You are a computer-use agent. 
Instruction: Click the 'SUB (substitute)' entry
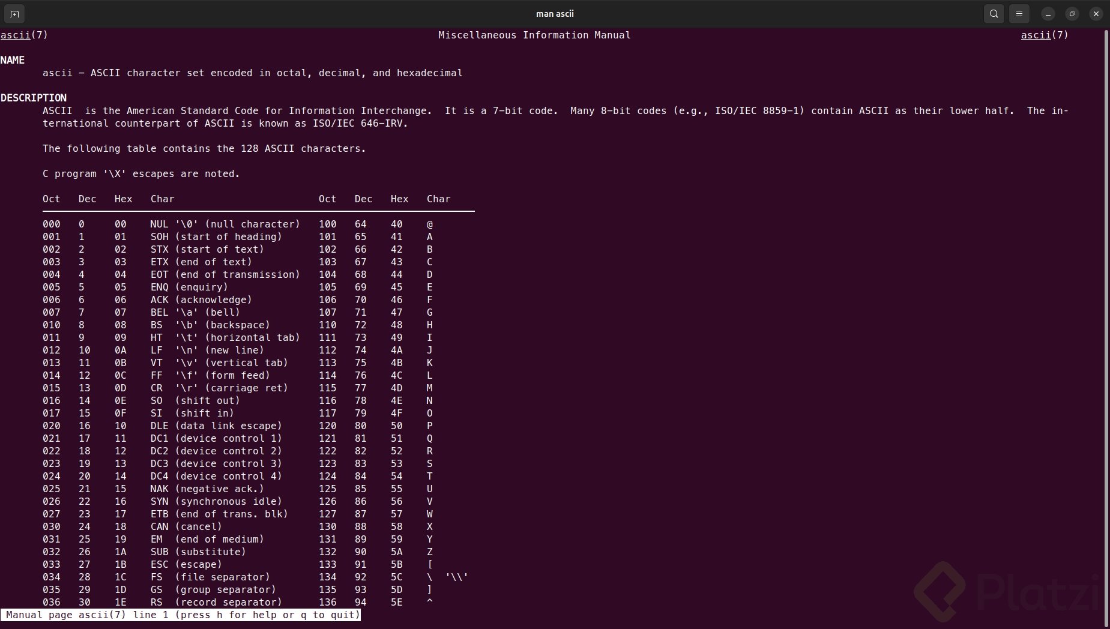pyautogui.click(x=198, y=552)
